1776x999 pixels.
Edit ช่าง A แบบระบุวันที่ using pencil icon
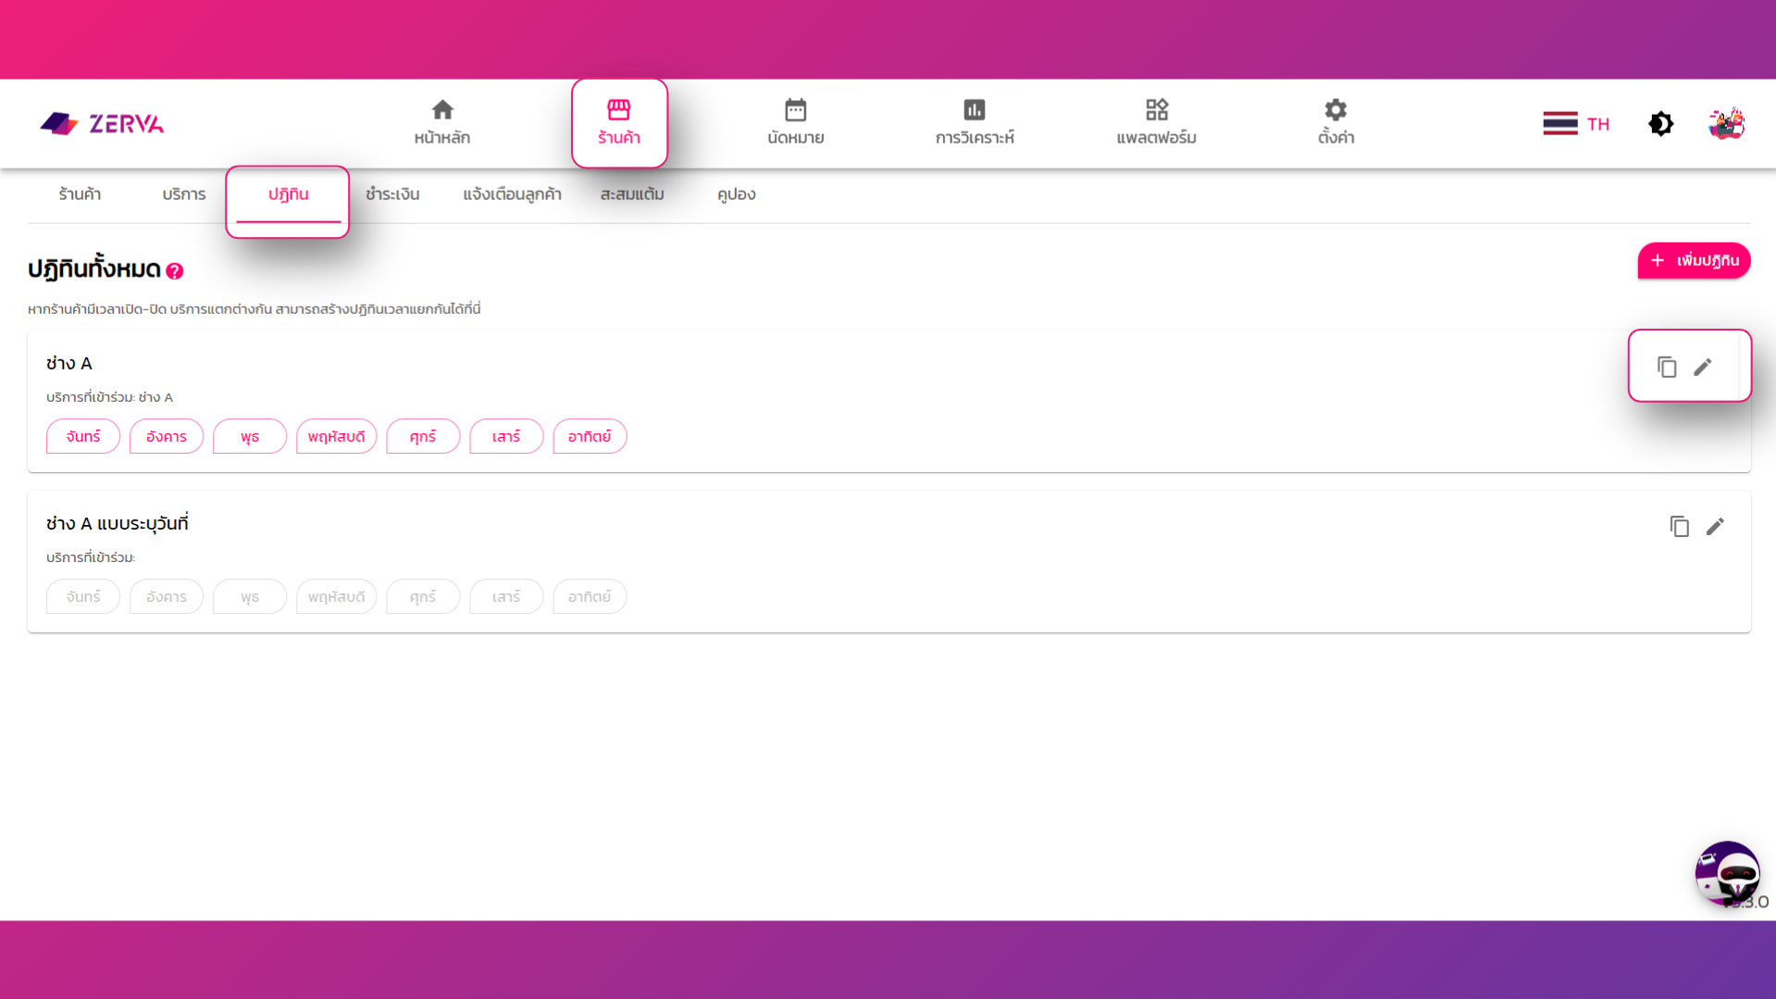click(x=1716, y=526)
